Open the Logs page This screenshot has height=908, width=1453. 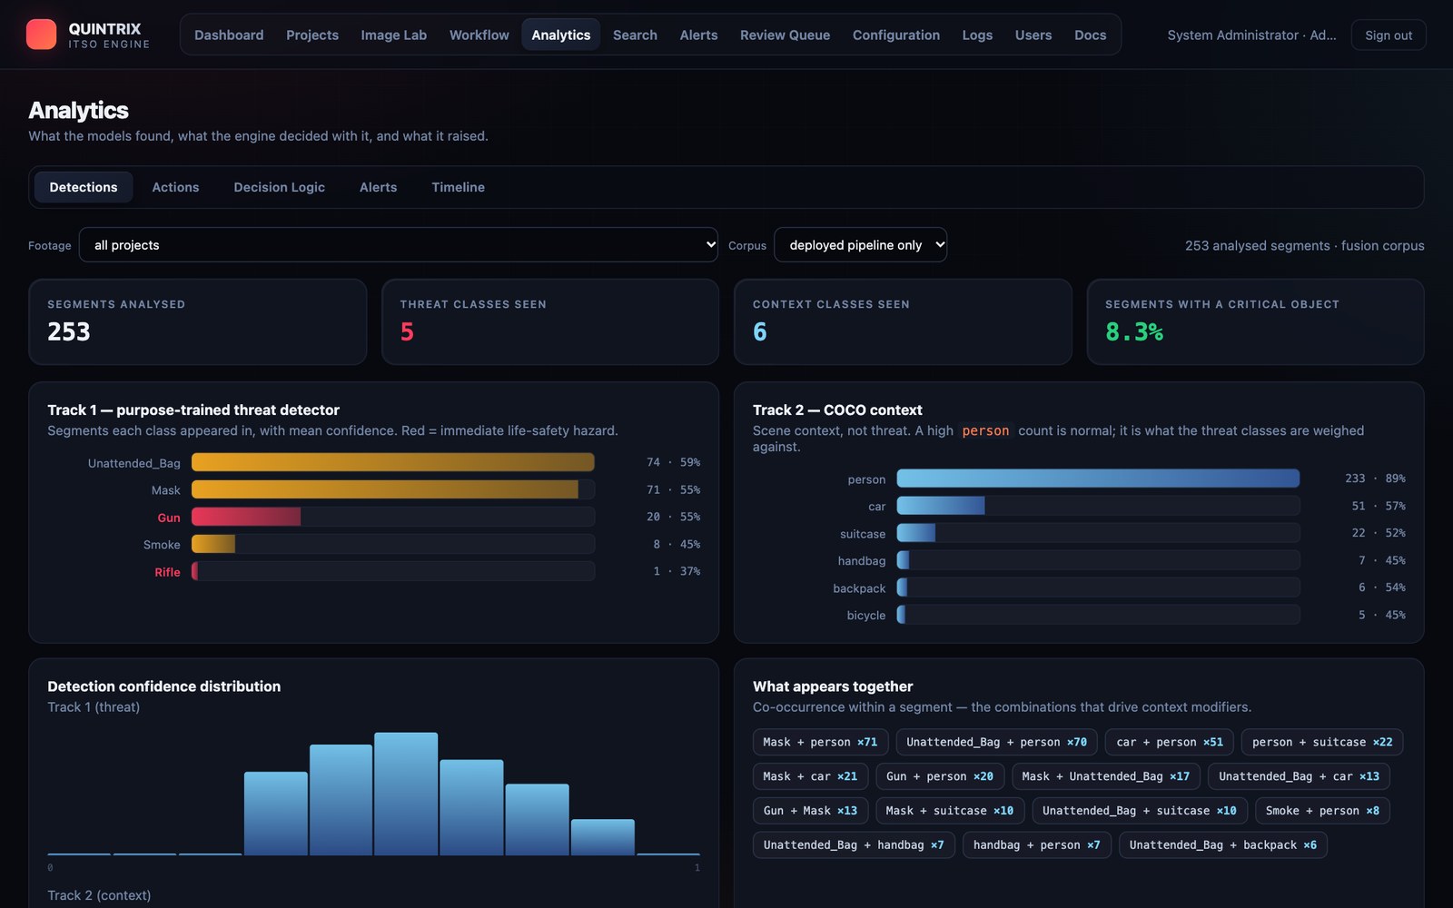[977, 35]
